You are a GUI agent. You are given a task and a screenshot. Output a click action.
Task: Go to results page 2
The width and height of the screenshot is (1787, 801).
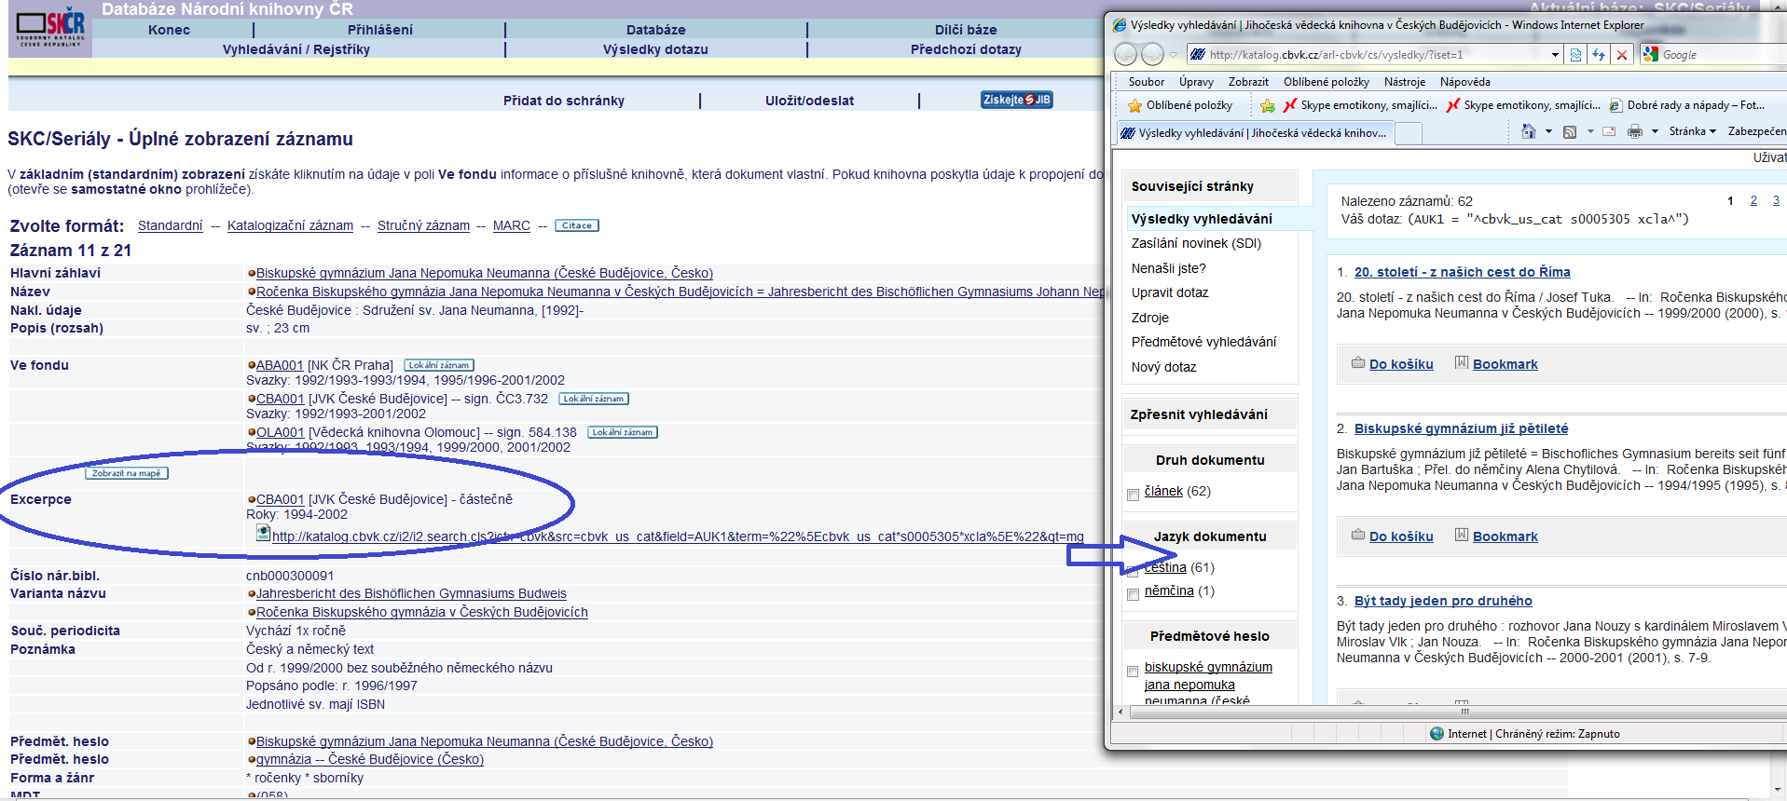point(1753,200)
